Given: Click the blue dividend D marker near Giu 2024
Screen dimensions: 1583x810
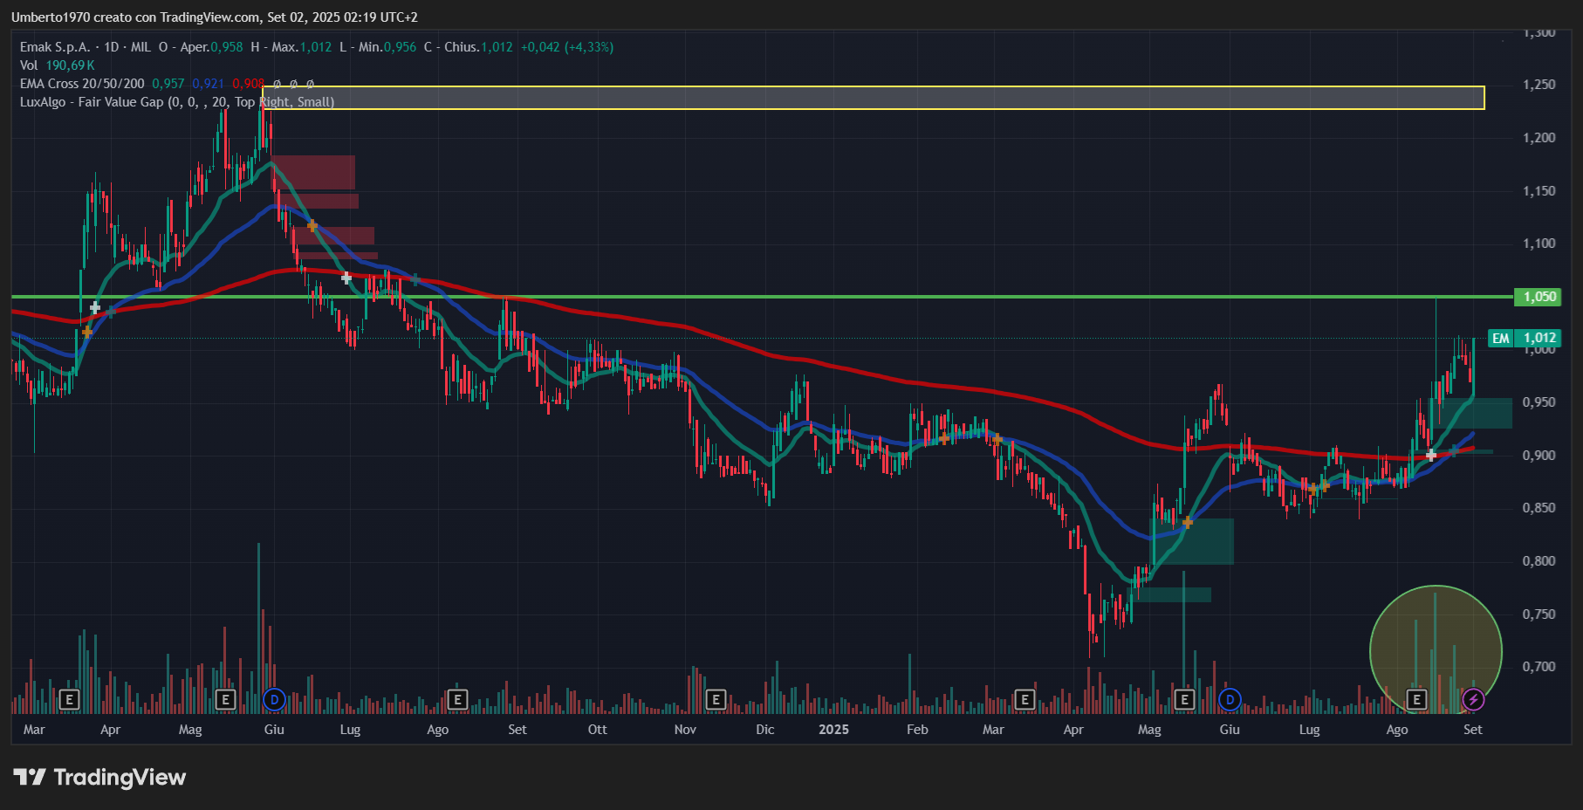Looking at the screenshot, I should click(274, 699).
